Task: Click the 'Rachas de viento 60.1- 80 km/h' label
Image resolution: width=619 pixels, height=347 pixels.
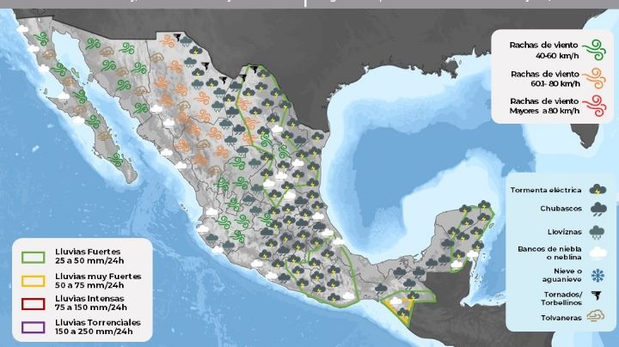Action: [545, 78]
